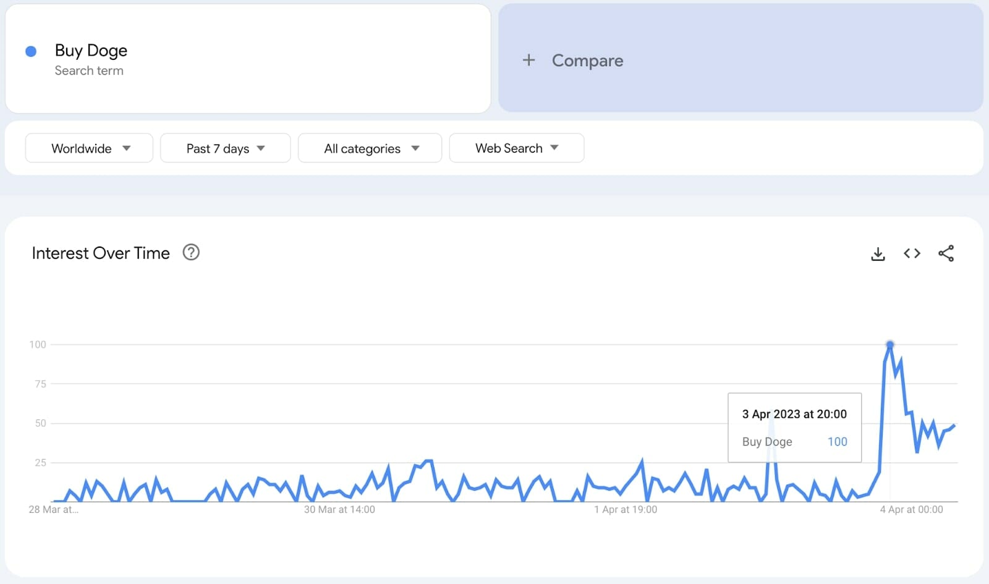Click the plus icon beside Compare
The height and width of the screenshot is (584, 989).
point(528,60)
